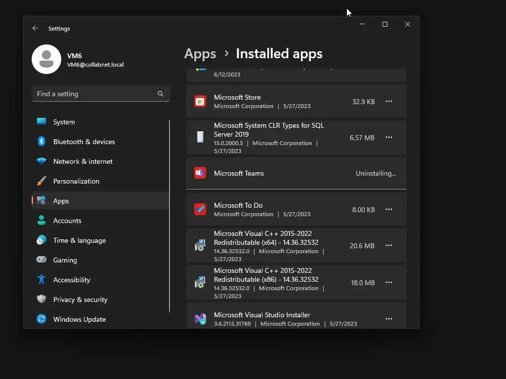Click the Personalization paintbrush icon
Image resolution: width=506 pixels, height=379 pixels.
pos(42,181)
